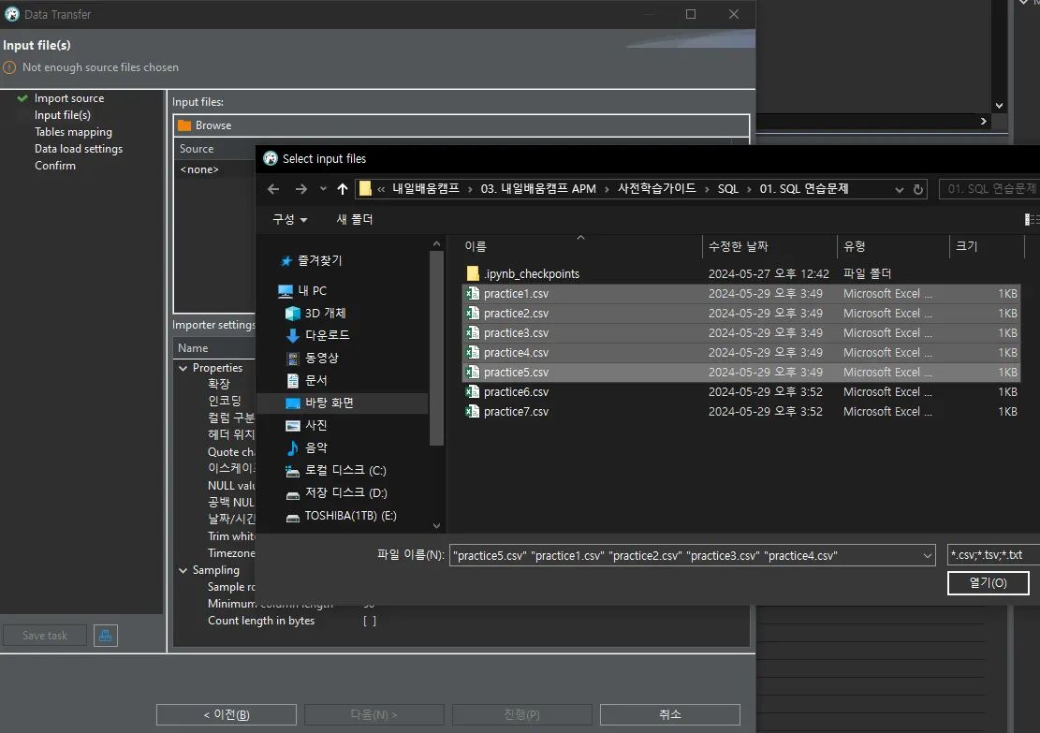
Task: Click the up-directory arrow button
Action: coord(343,189)
